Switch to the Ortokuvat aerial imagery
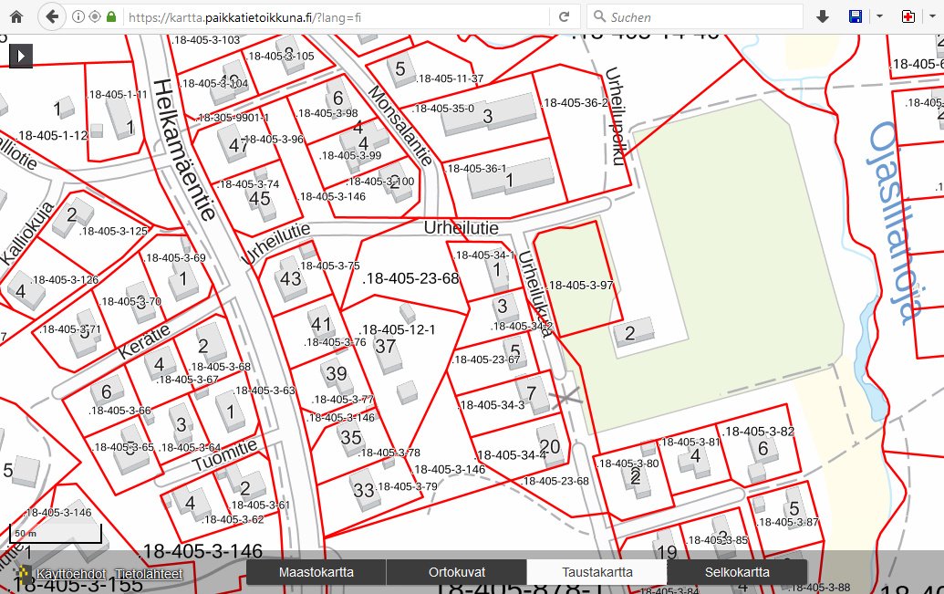The height and width of the screenshot is (594, 944). [x=457, y=572]
